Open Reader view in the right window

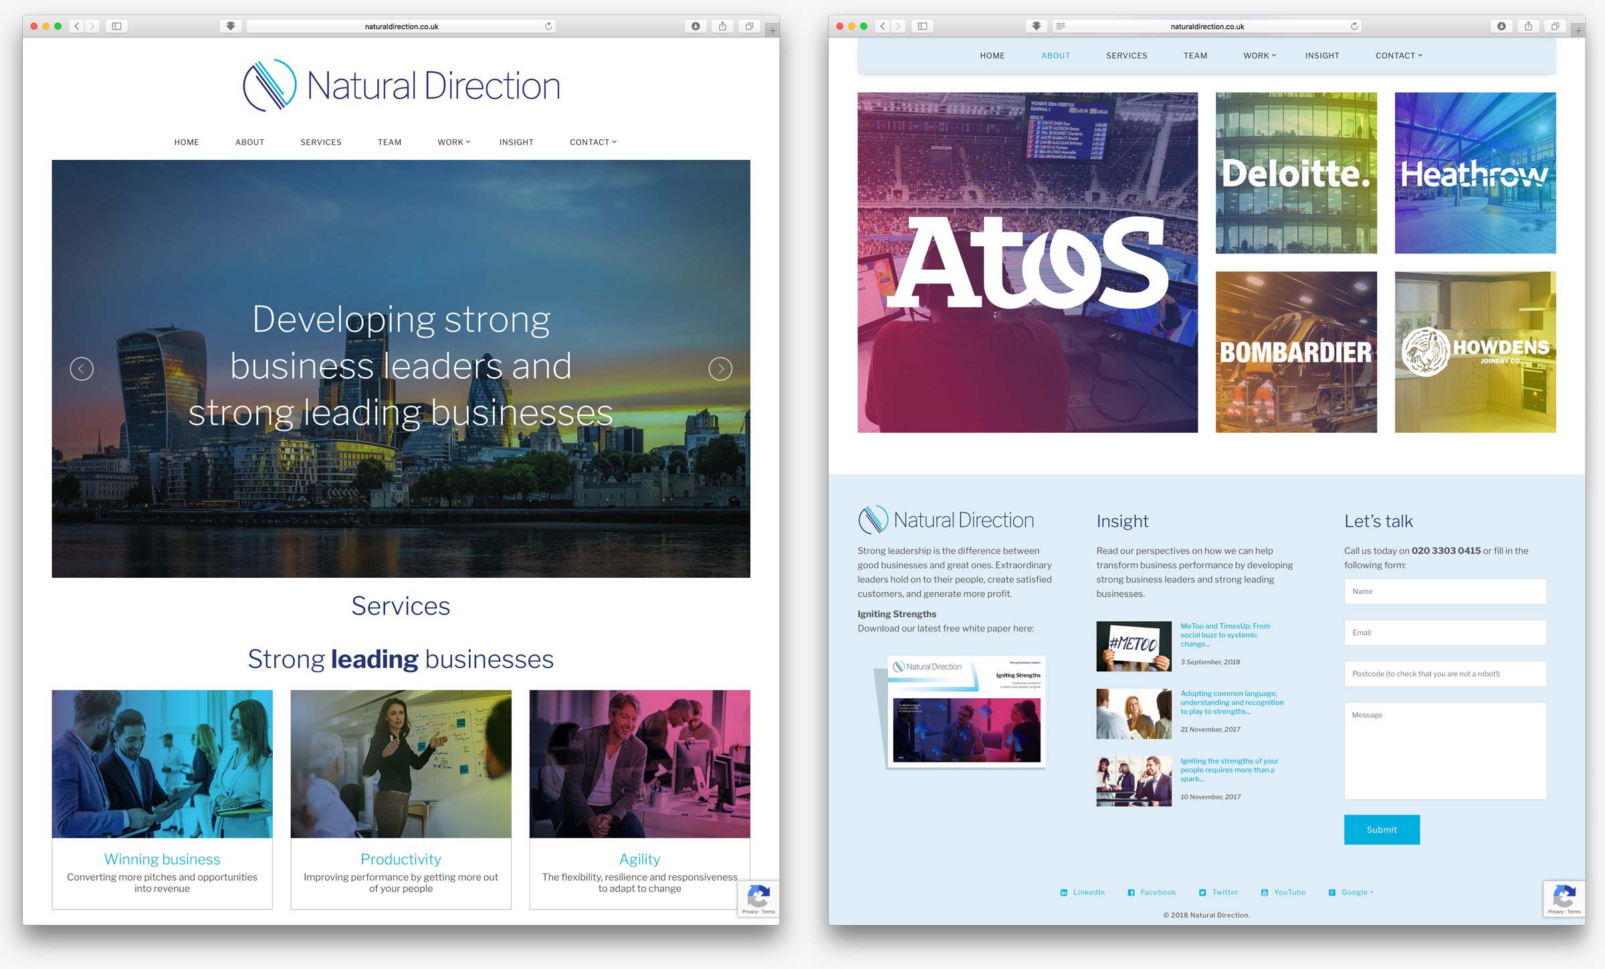point(1061,26)
